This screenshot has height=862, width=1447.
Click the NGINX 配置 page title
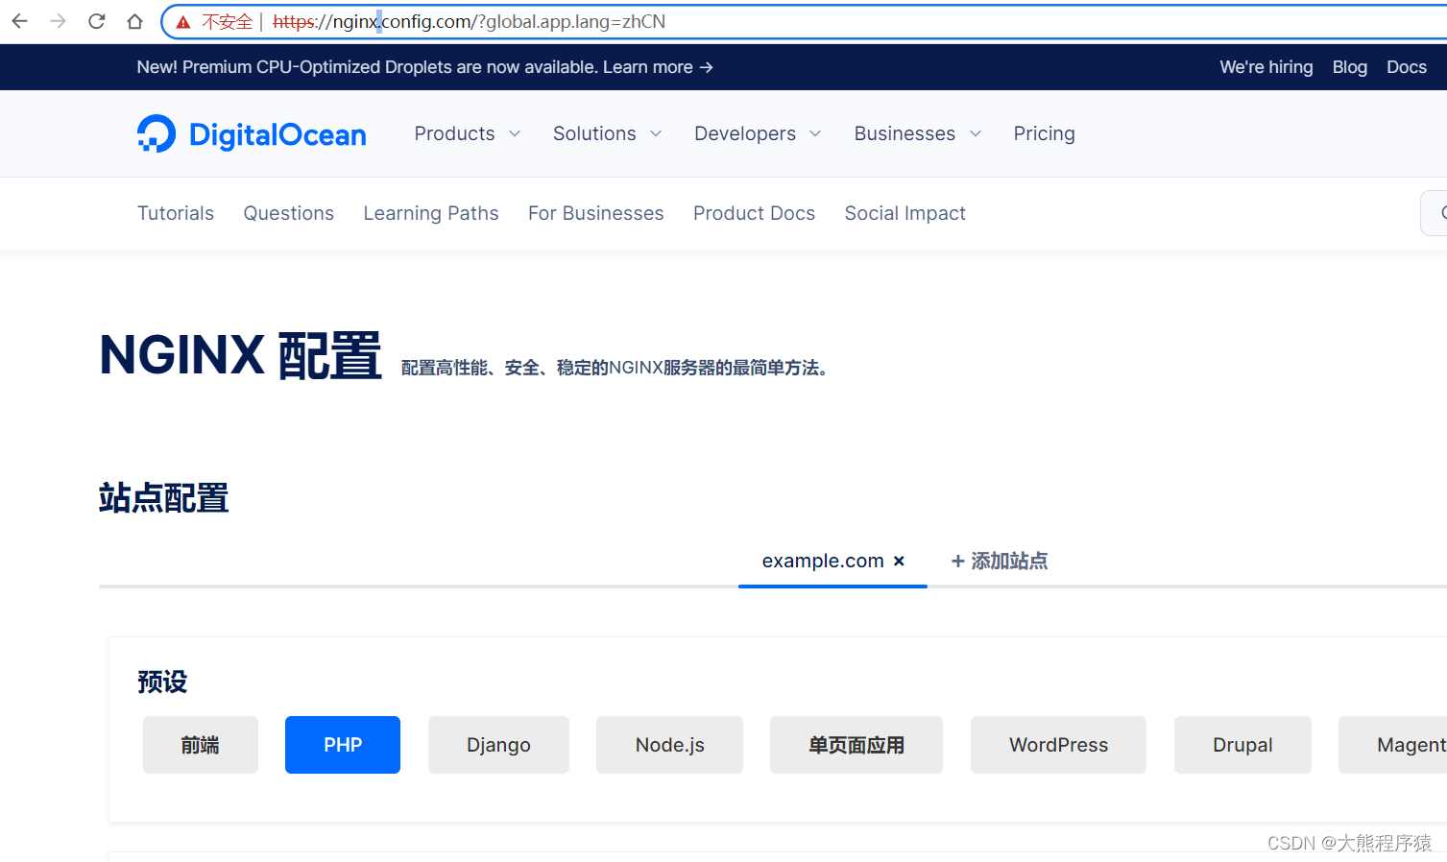pyautogui.click(x=241, y=355)
